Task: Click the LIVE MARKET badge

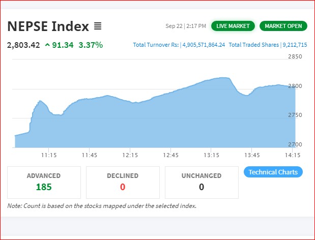Action: (x=233, y=26)
